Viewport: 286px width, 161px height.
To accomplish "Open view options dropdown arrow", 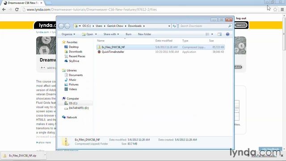I will point(212,34).
